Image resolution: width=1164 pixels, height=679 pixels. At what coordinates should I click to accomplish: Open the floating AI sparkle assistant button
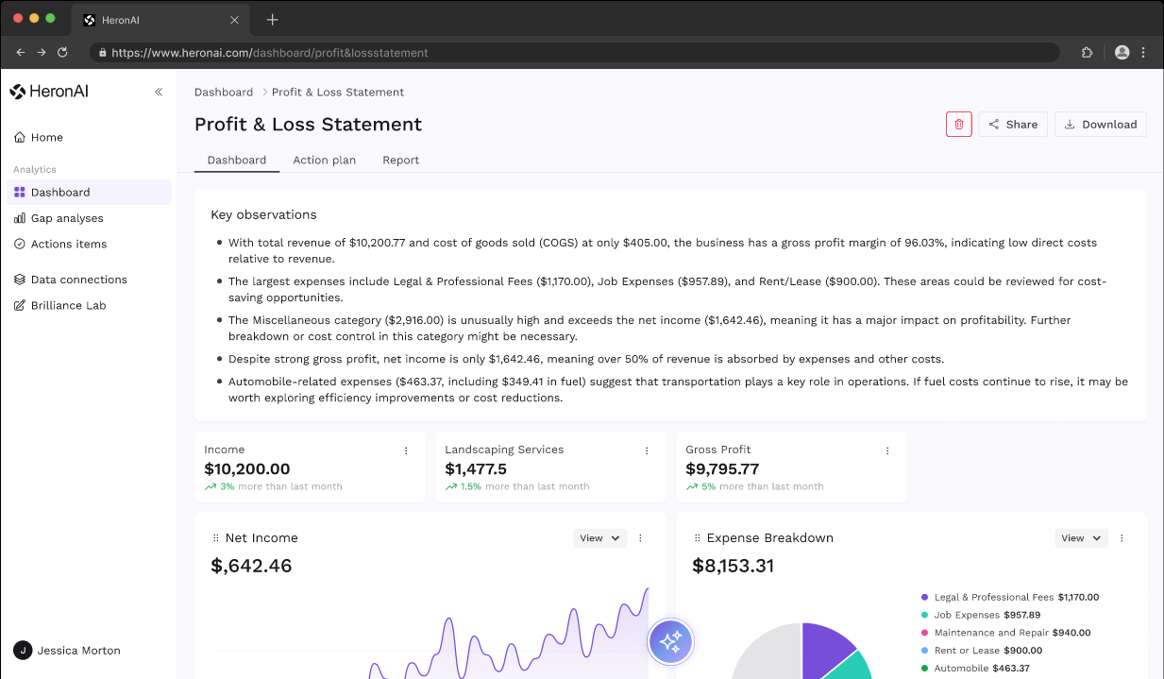[x=670, y=642]
